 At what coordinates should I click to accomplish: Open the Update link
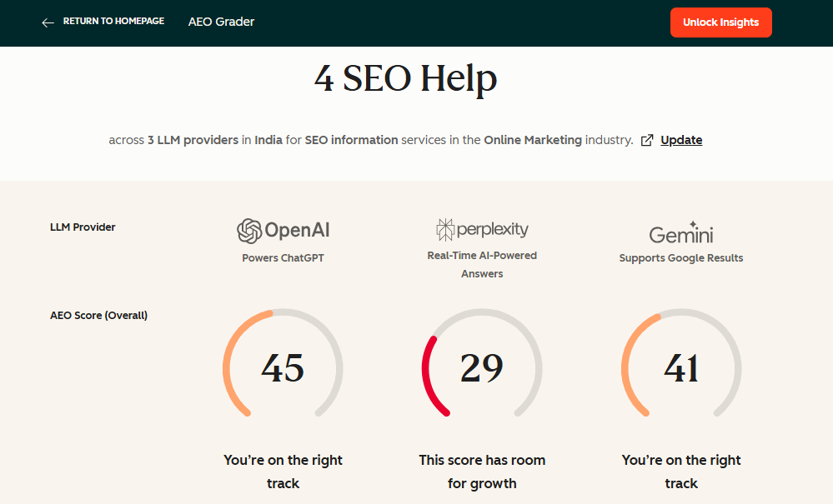pos(681,139)
